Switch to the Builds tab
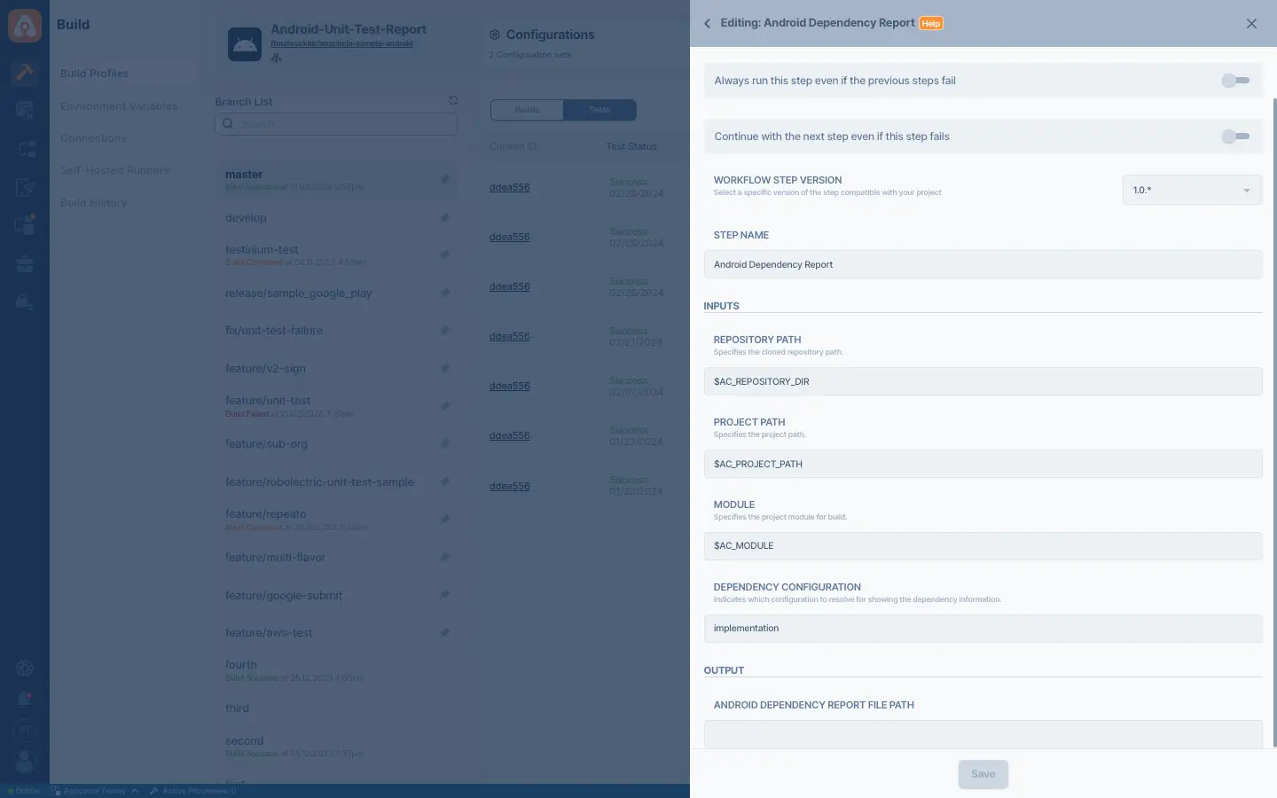Viewport: 1277px width, 798px height. pyautogui.click(x=527, y=110)
